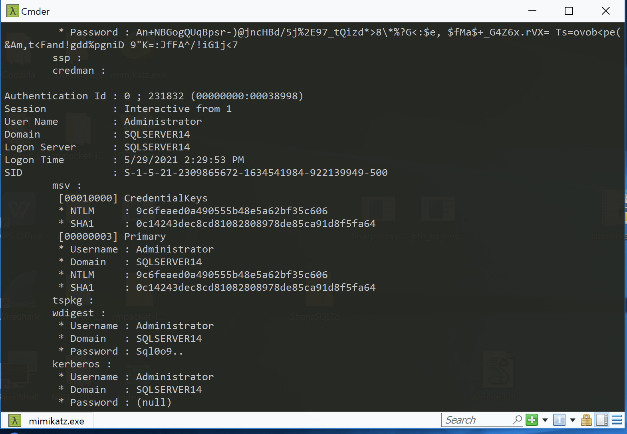This screenshot has width=627, height=434.
Task: Click the "Logon Server" label
Action: pos(40,147)
